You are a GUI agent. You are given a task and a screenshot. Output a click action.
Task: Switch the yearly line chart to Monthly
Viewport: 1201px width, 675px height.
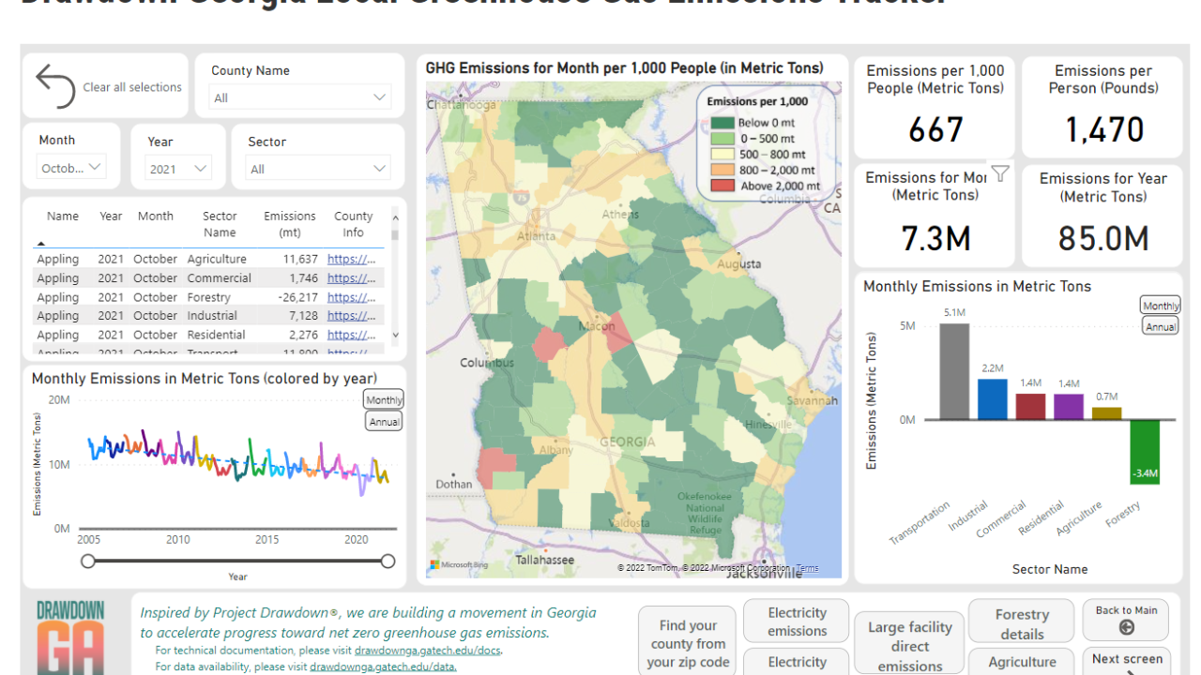384,399
